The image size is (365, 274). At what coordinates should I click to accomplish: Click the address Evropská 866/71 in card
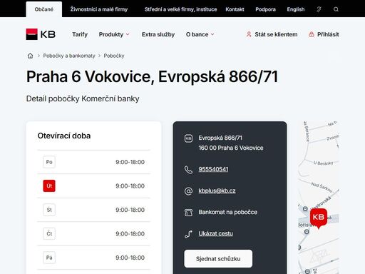click(220, 138)
